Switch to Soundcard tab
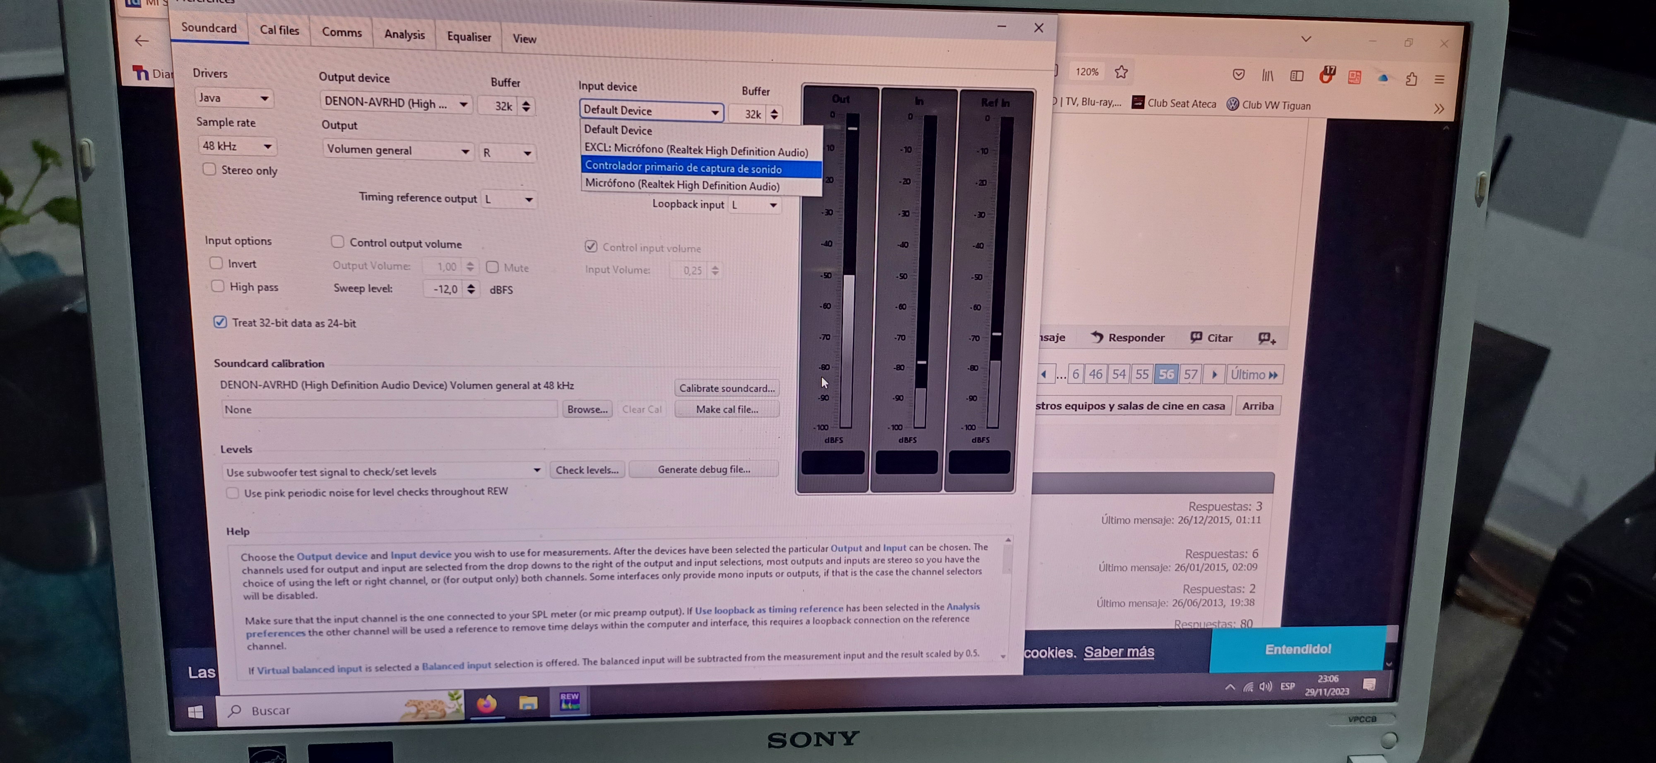 tap(209, 28)
